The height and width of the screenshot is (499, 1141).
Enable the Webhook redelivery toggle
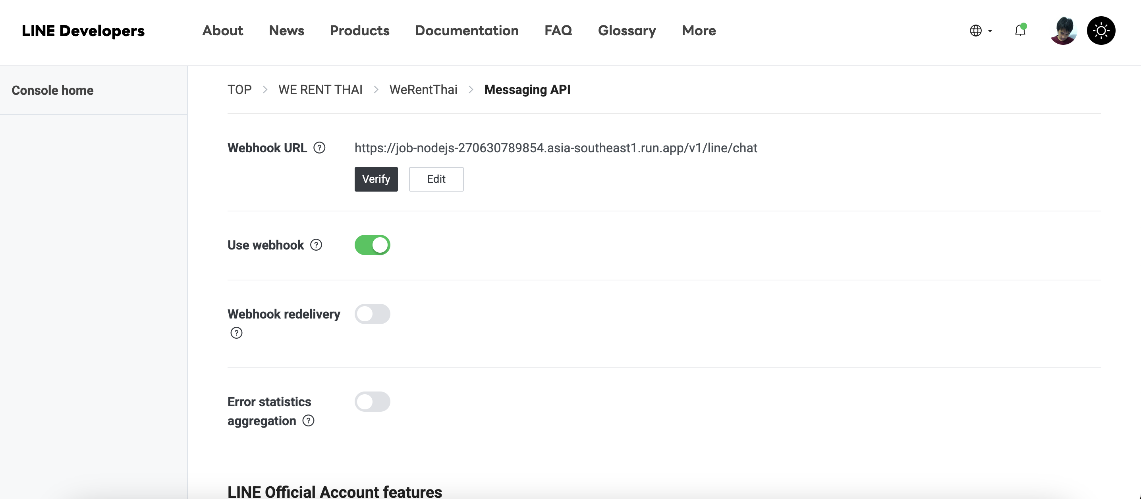[x=372, y=314]
